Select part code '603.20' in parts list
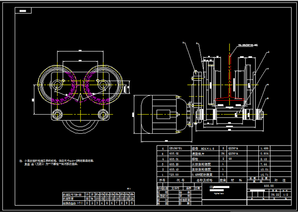 [x=174, y=164]
